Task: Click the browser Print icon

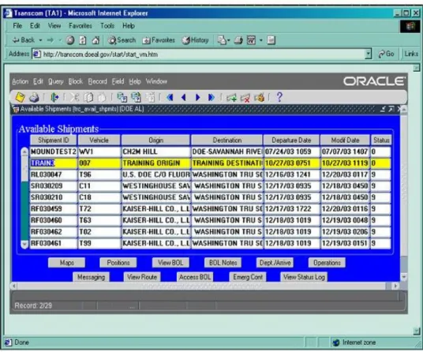Action: pos(238,40)
